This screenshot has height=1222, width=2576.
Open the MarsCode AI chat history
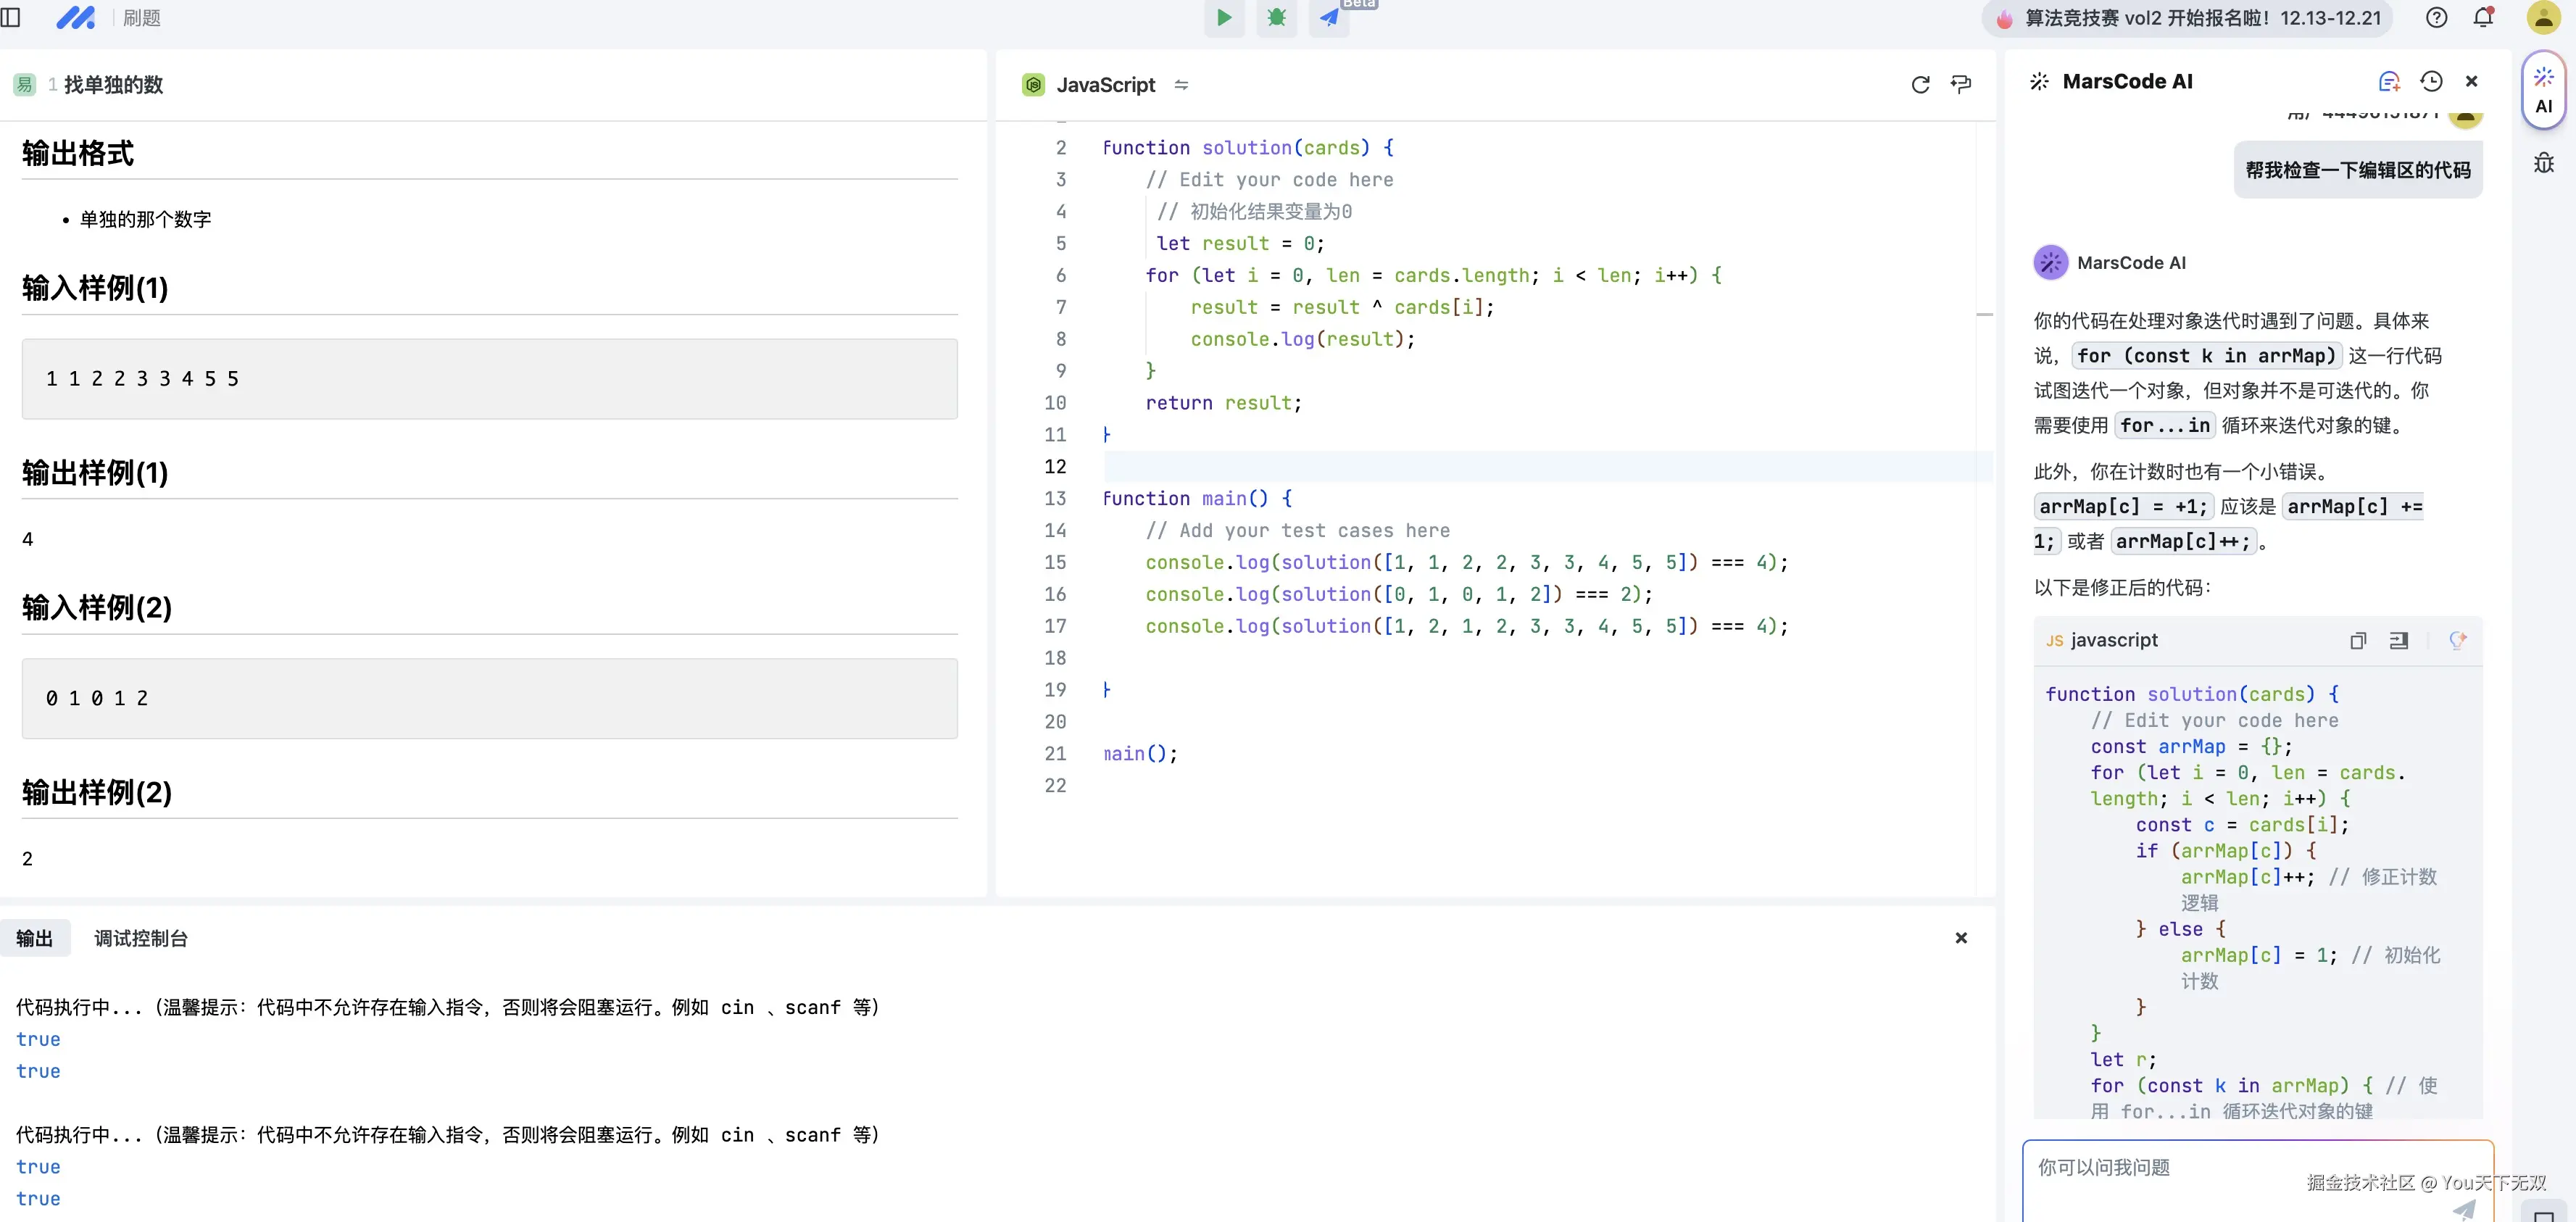2431,82
